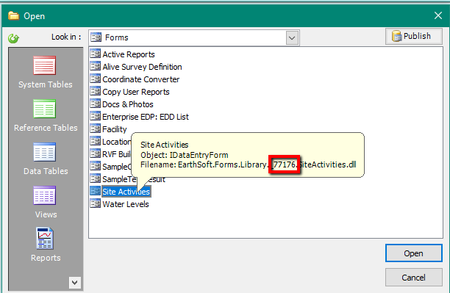
Task: Click the Active Reports form icon
Action: (x=96, y=54)
